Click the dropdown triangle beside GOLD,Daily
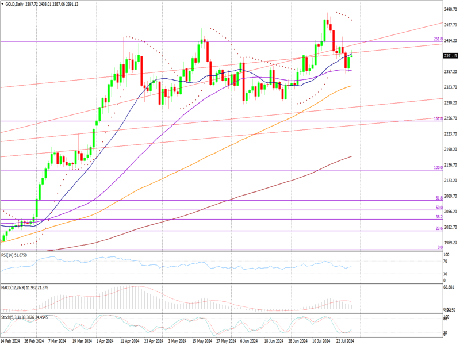This screenshot has height=345, width=460. [2, 3]
